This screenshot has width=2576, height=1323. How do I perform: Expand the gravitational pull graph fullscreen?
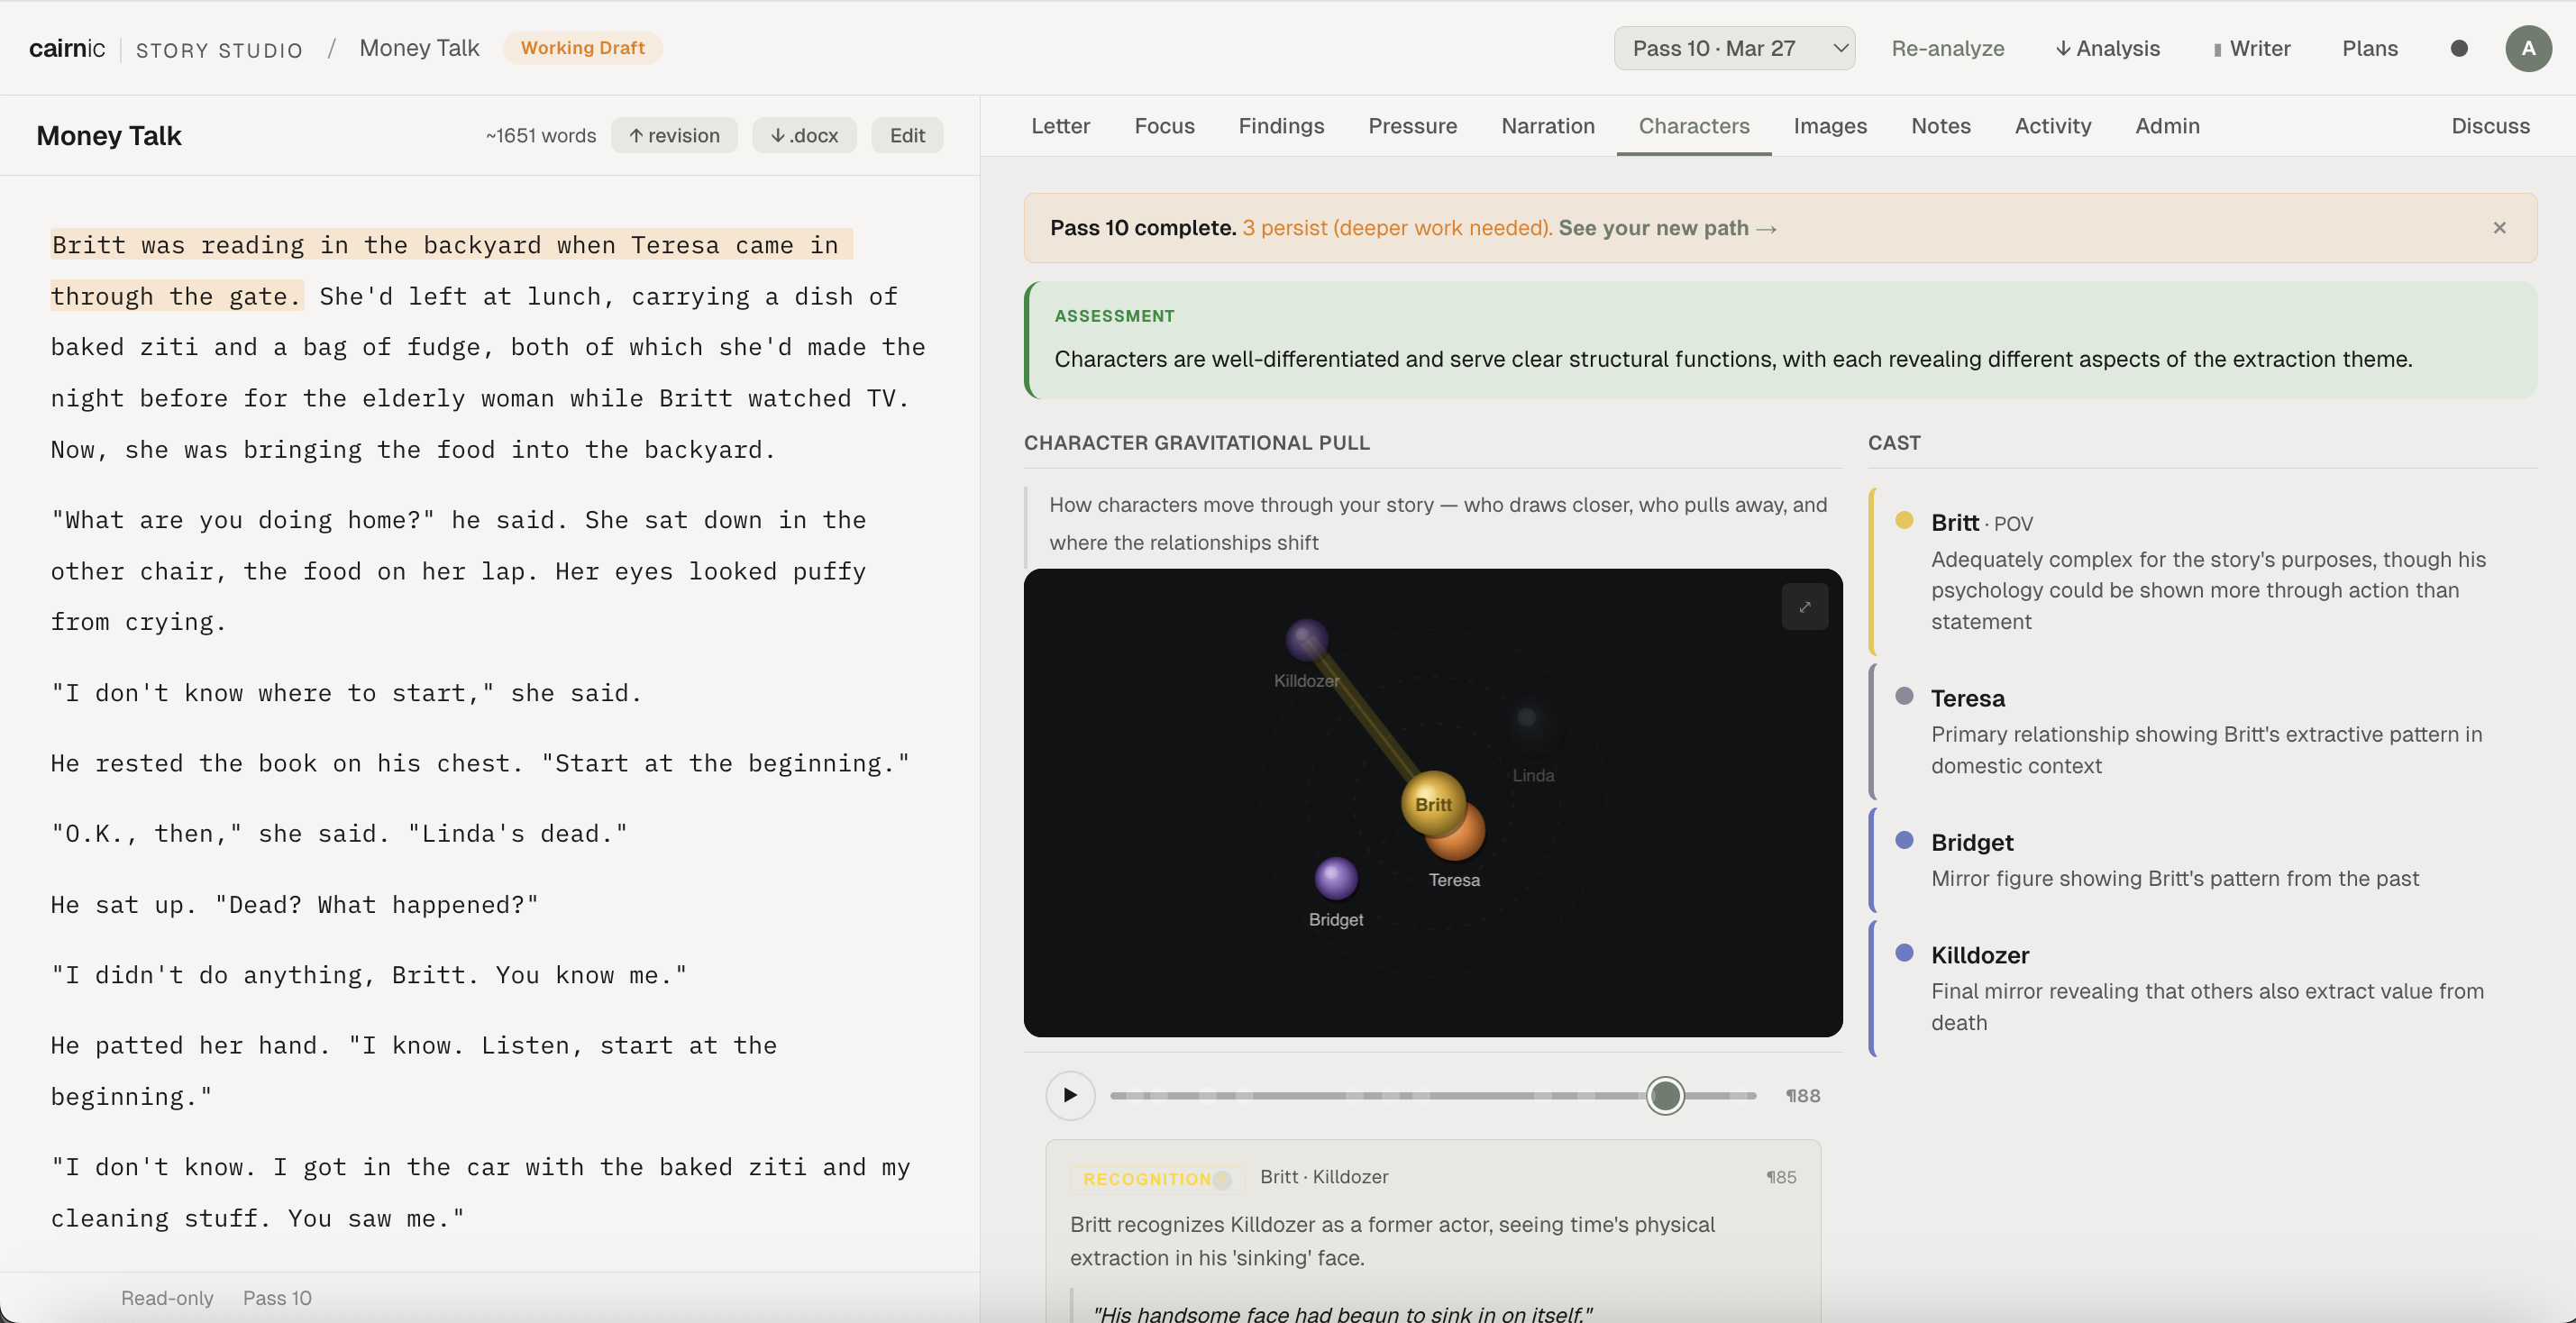(1804, 607)
